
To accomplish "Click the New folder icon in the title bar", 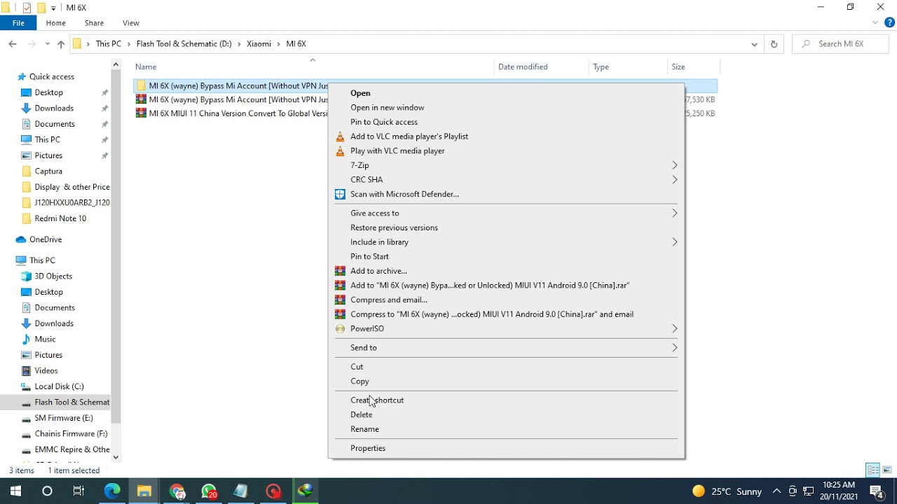I will (x=41, y=8).
